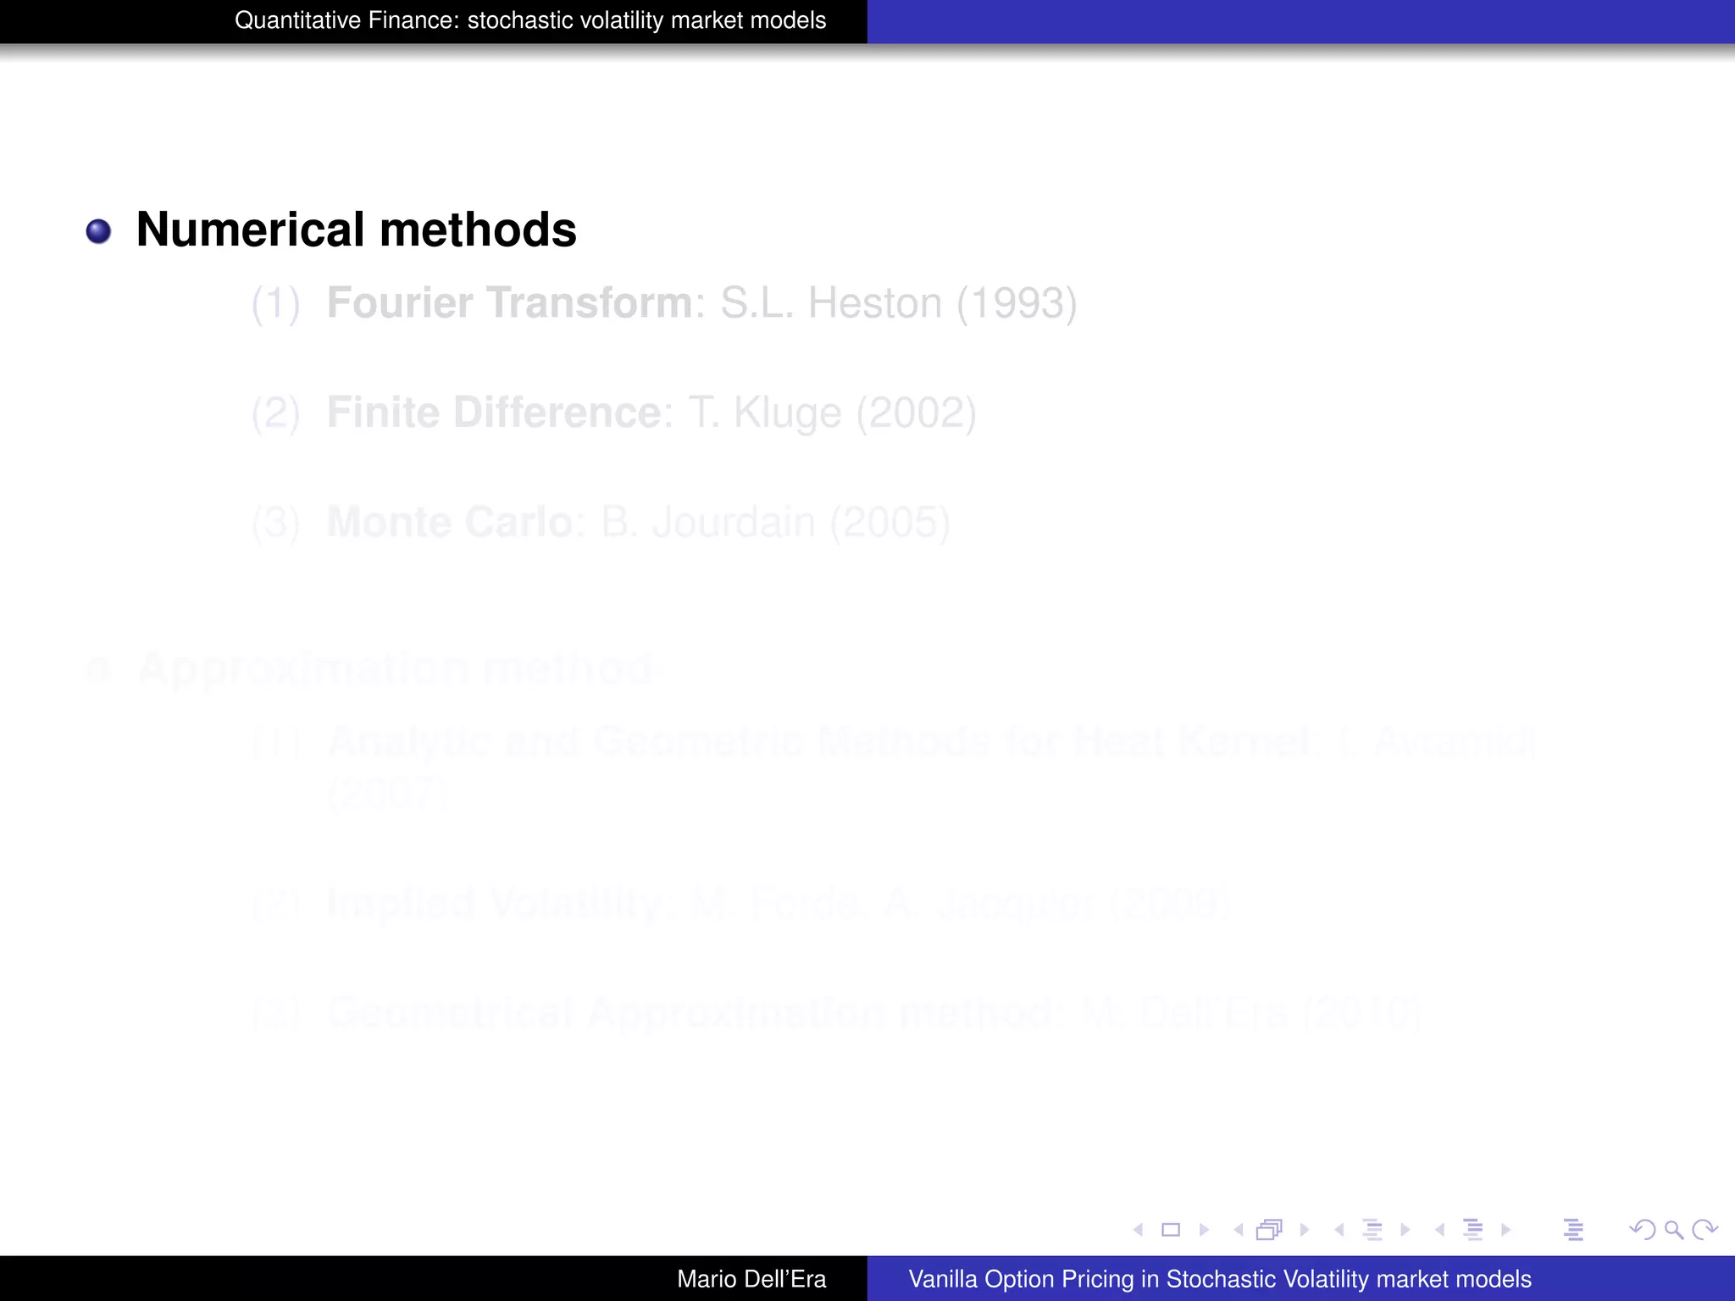Jump to next section arrow
The width and height of the screenshot is (1735, 1301).
pos(1505,1230)
